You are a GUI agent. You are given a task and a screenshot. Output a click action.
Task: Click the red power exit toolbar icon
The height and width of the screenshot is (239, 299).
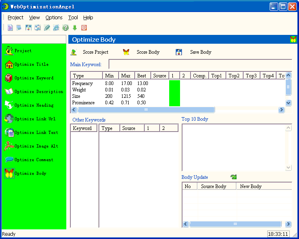tap(84, 28)
